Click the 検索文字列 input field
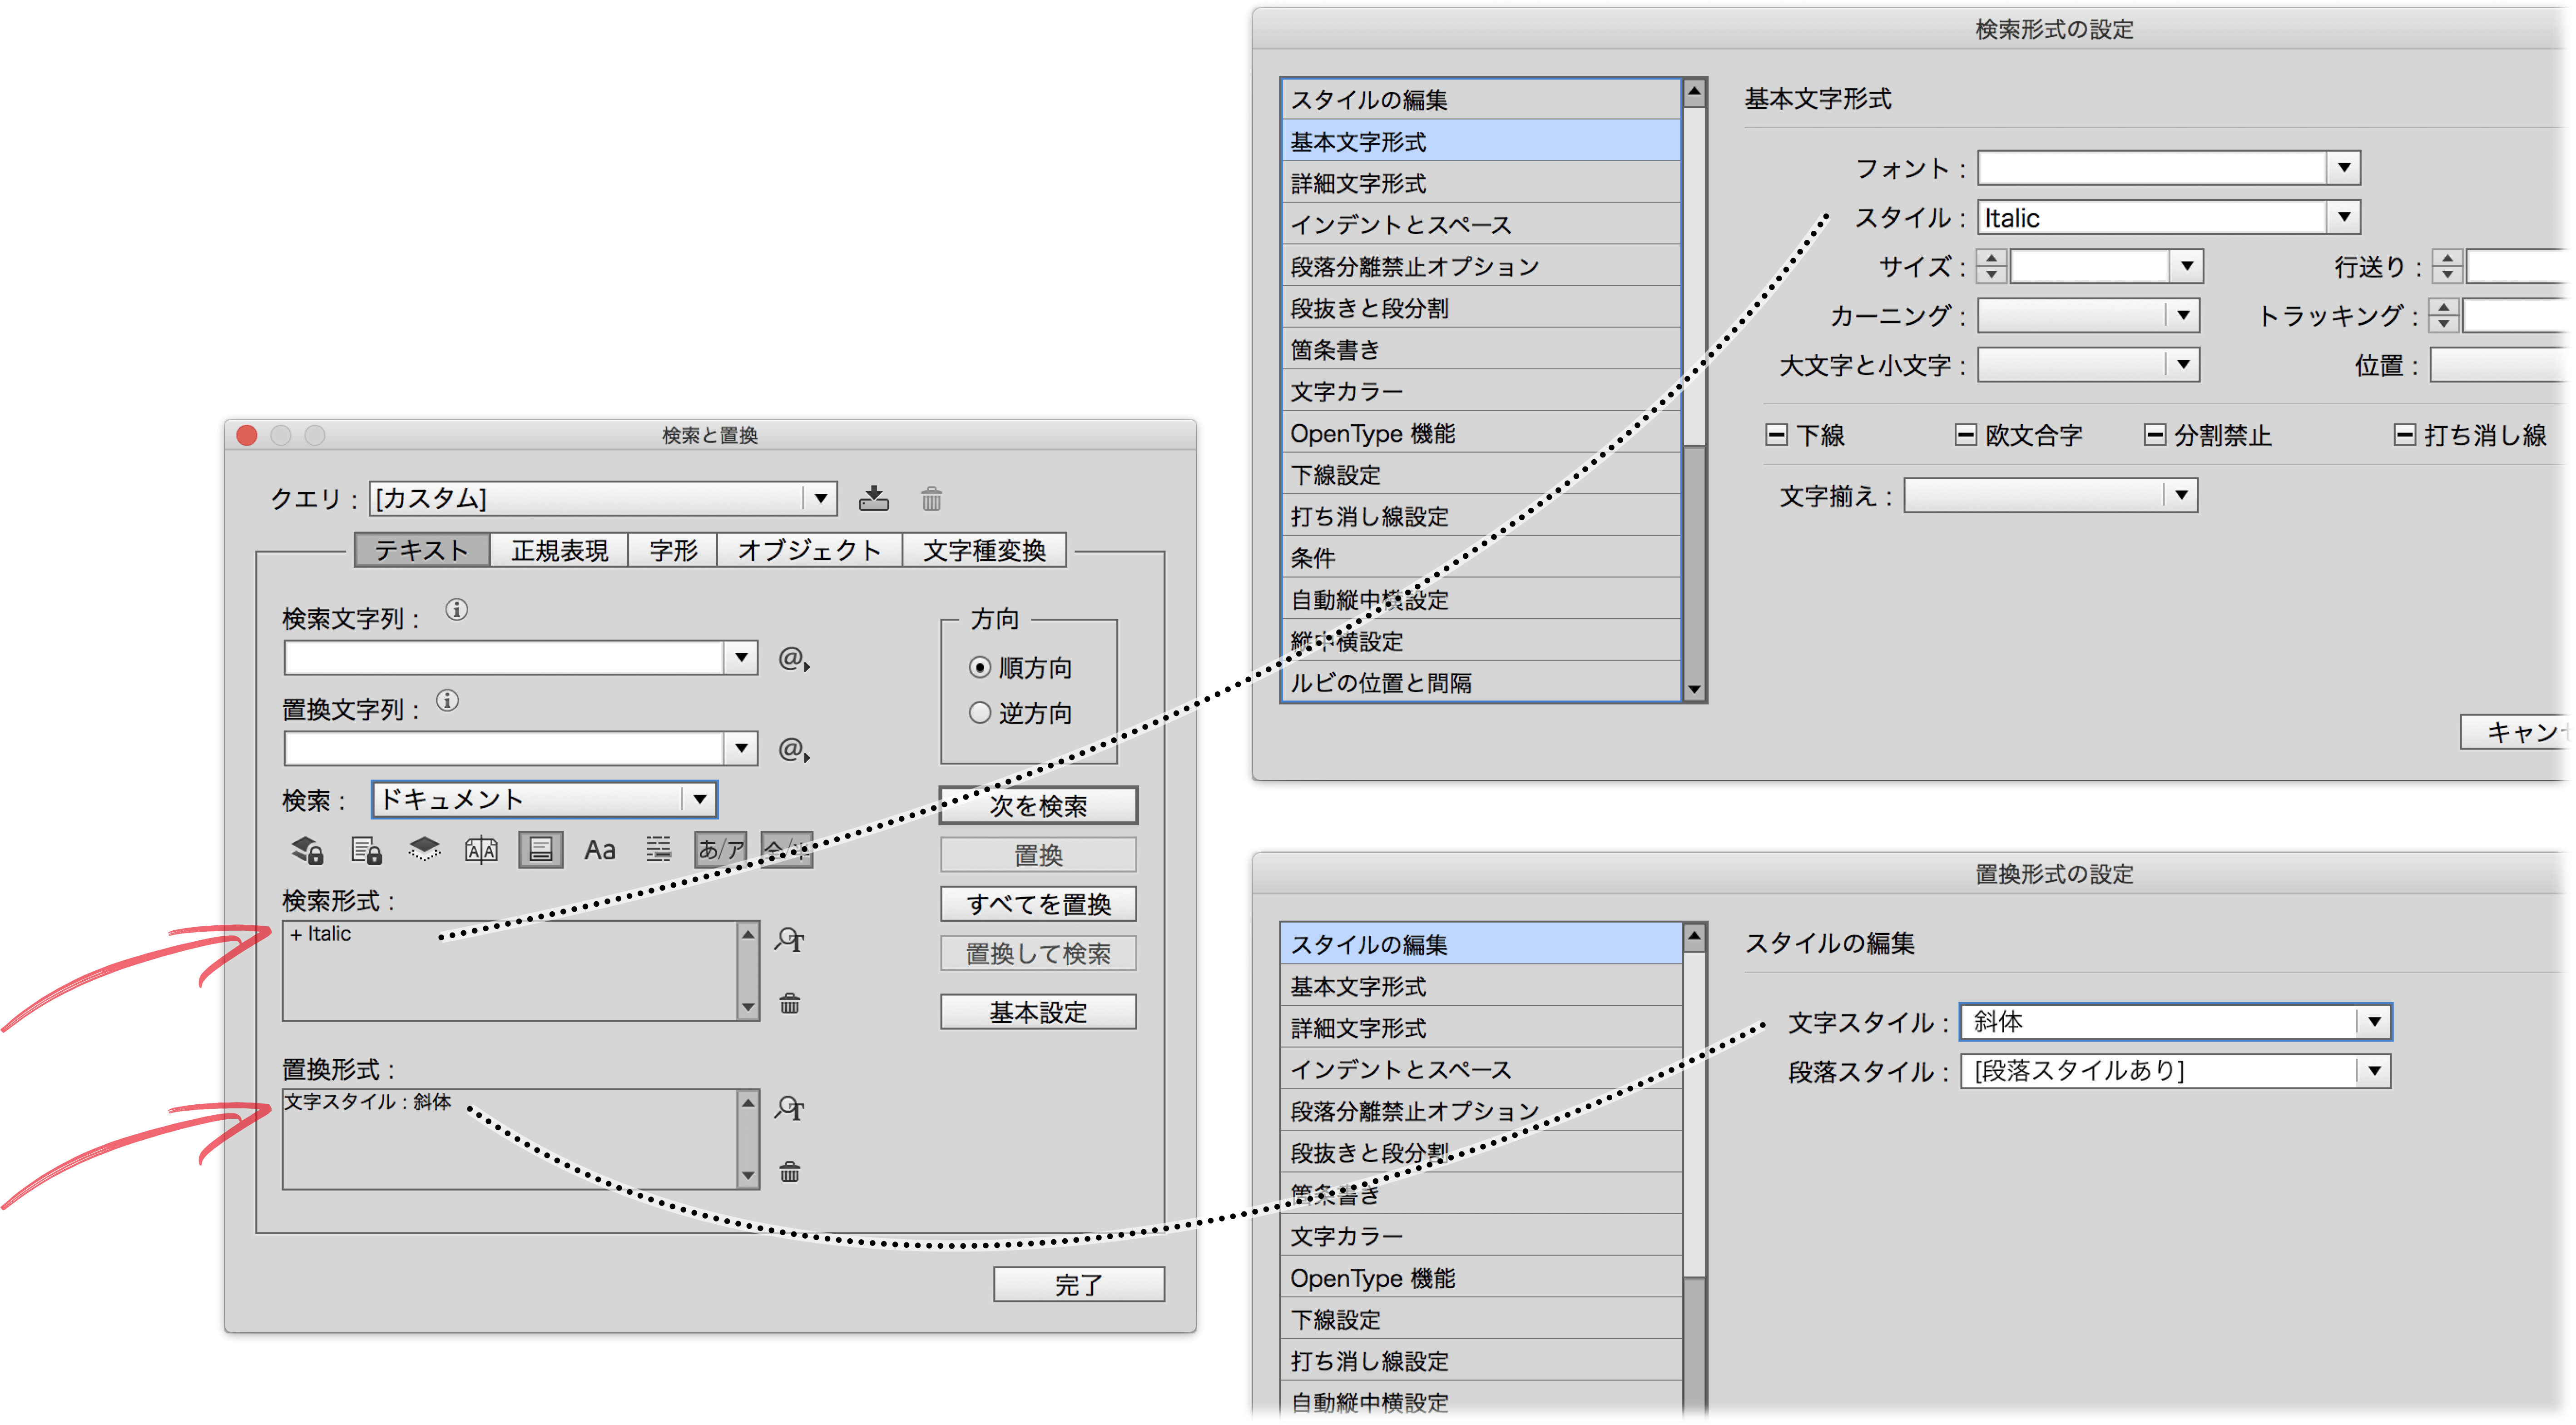Image resolution: width=2576 pixels, height=1425 pixels. [x=504, y=658]
